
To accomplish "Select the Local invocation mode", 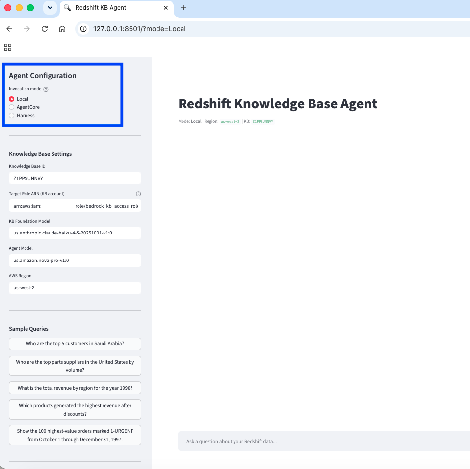I will point(19,99).
